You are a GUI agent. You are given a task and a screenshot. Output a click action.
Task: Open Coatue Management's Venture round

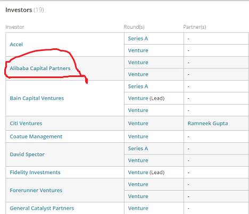(138, 136)
